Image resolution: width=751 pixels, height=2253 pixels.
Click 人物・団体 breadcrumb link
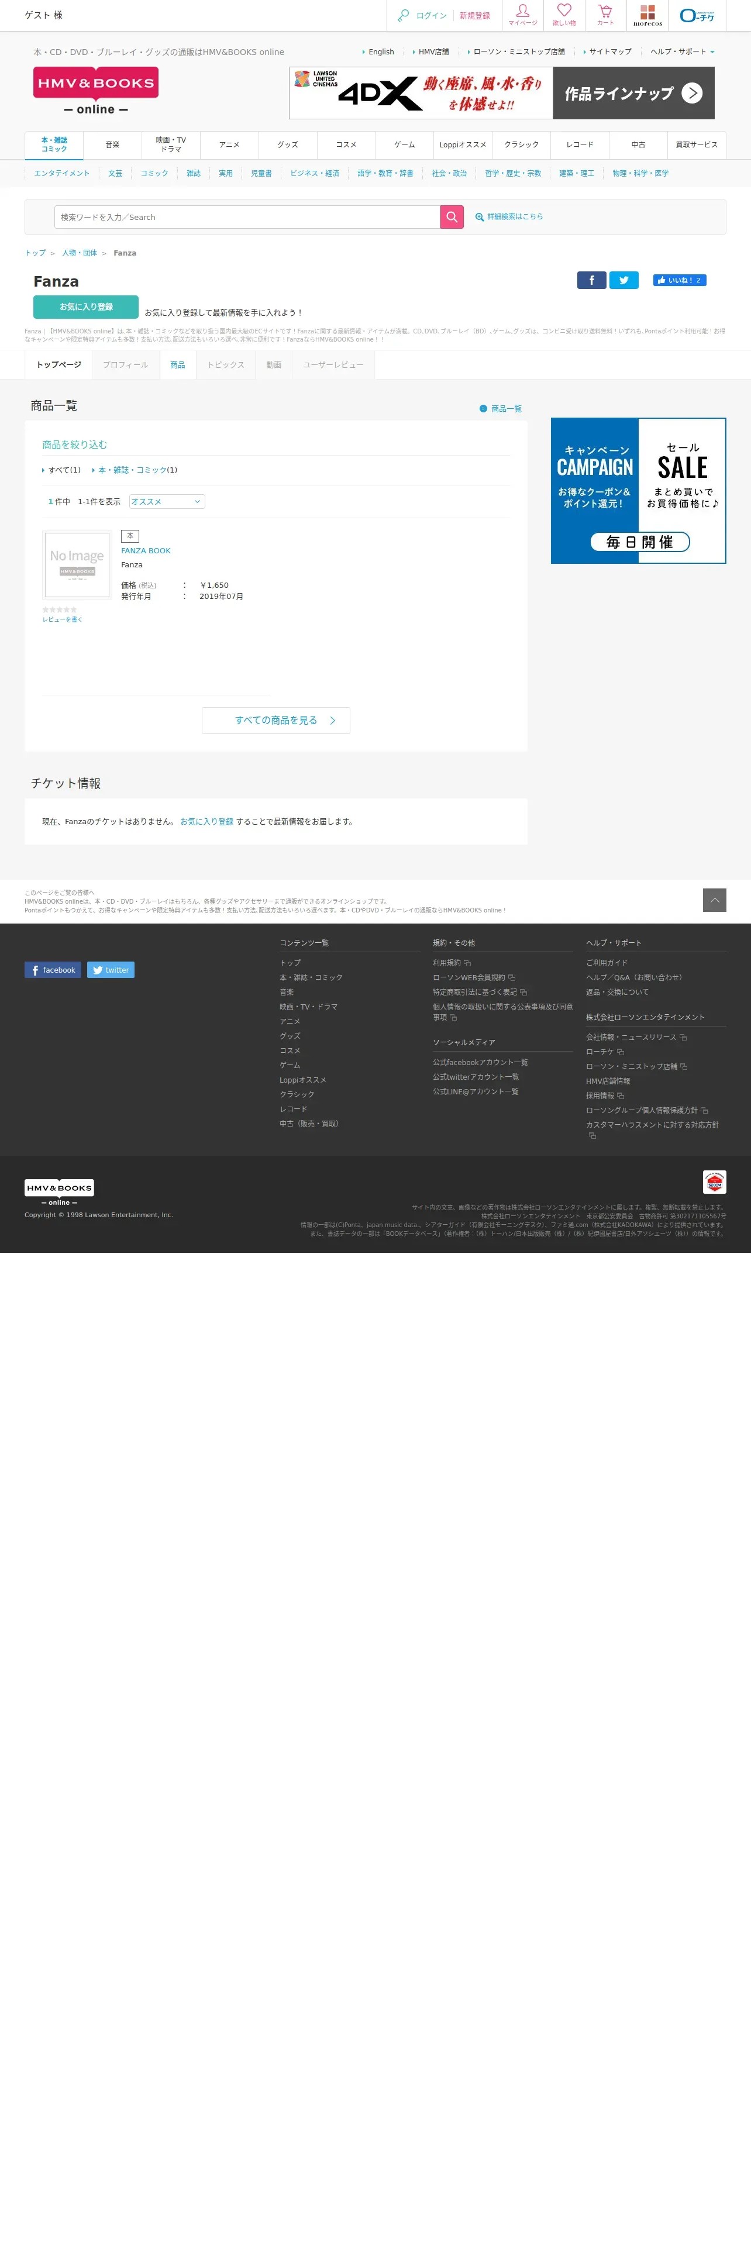80,253
